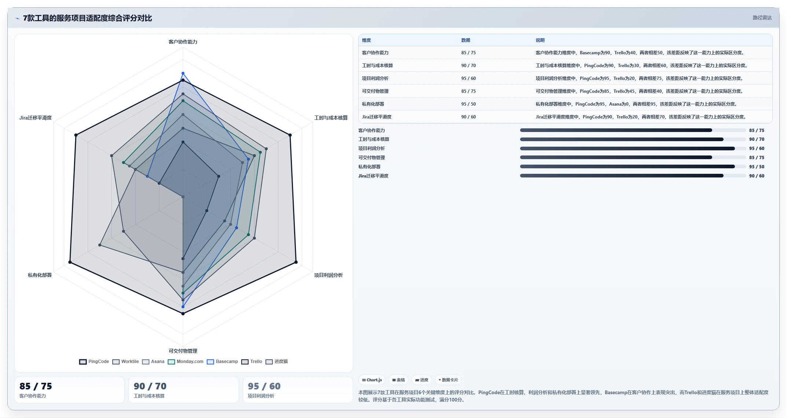This screenshot has width=787, height=418.
Task: Click description mentioning PingCode为85 and Trello为45
Action: coord(640,91)
